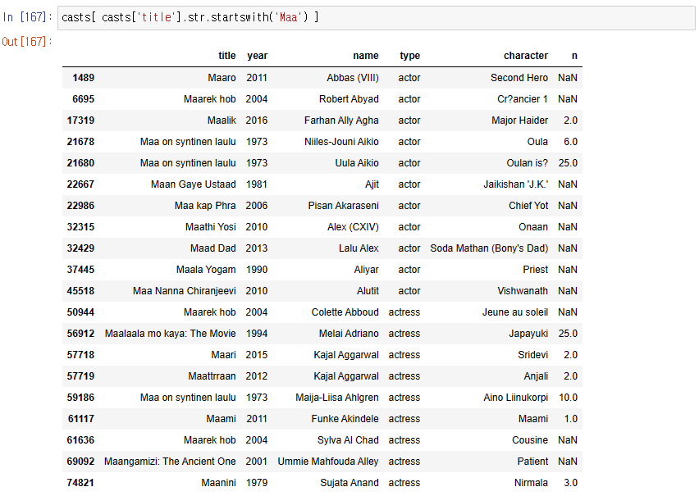
Task: Click the name cell 'Alutit'
Action: point(368,291)
